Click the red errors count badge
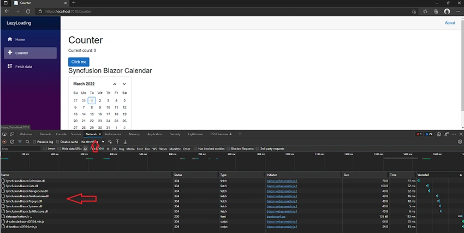This screenshot has width=464, height=233. tap(419, 134)
